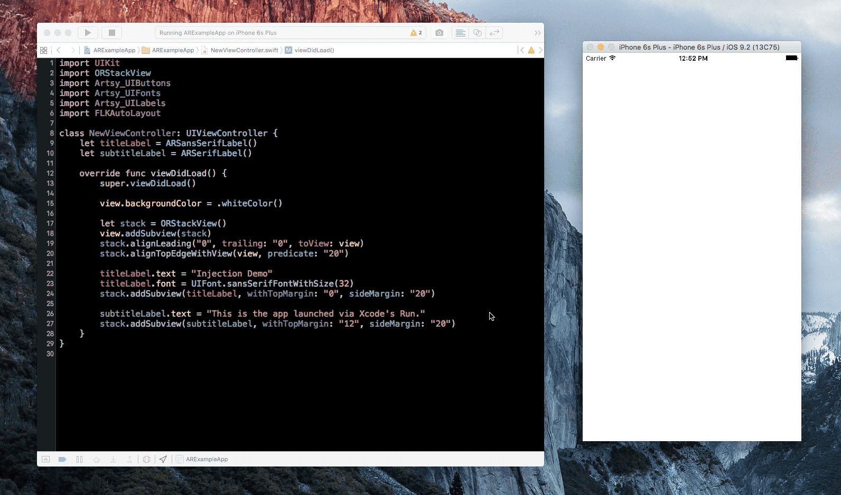Open Debug View Hierarchy
The image size is (841, 495).
(x=147, y=459)
